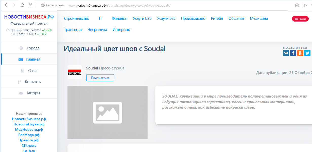
Task: Click the Soudal logo image
Action: tap(75, 72)
